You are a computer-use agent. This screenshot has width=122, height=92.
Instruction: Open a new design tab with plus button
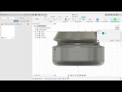[x=106, y=15]
